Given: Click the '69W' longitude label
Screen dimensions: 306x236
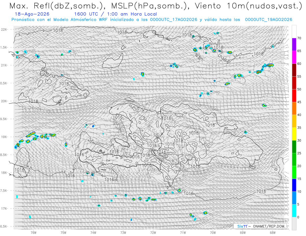Looking at the screenshot, I should tap(243, 232).
